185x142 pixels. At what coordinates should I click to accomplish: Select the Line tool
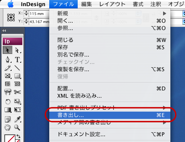click(17, 68)
